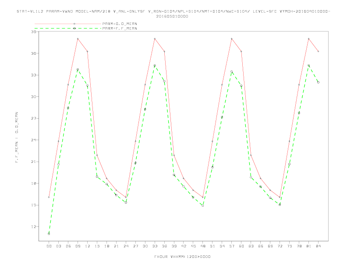The width and height of the screenshot is (347, 268).
Task: Click x-axis tick label 75
Action: (x=290, y=246)
